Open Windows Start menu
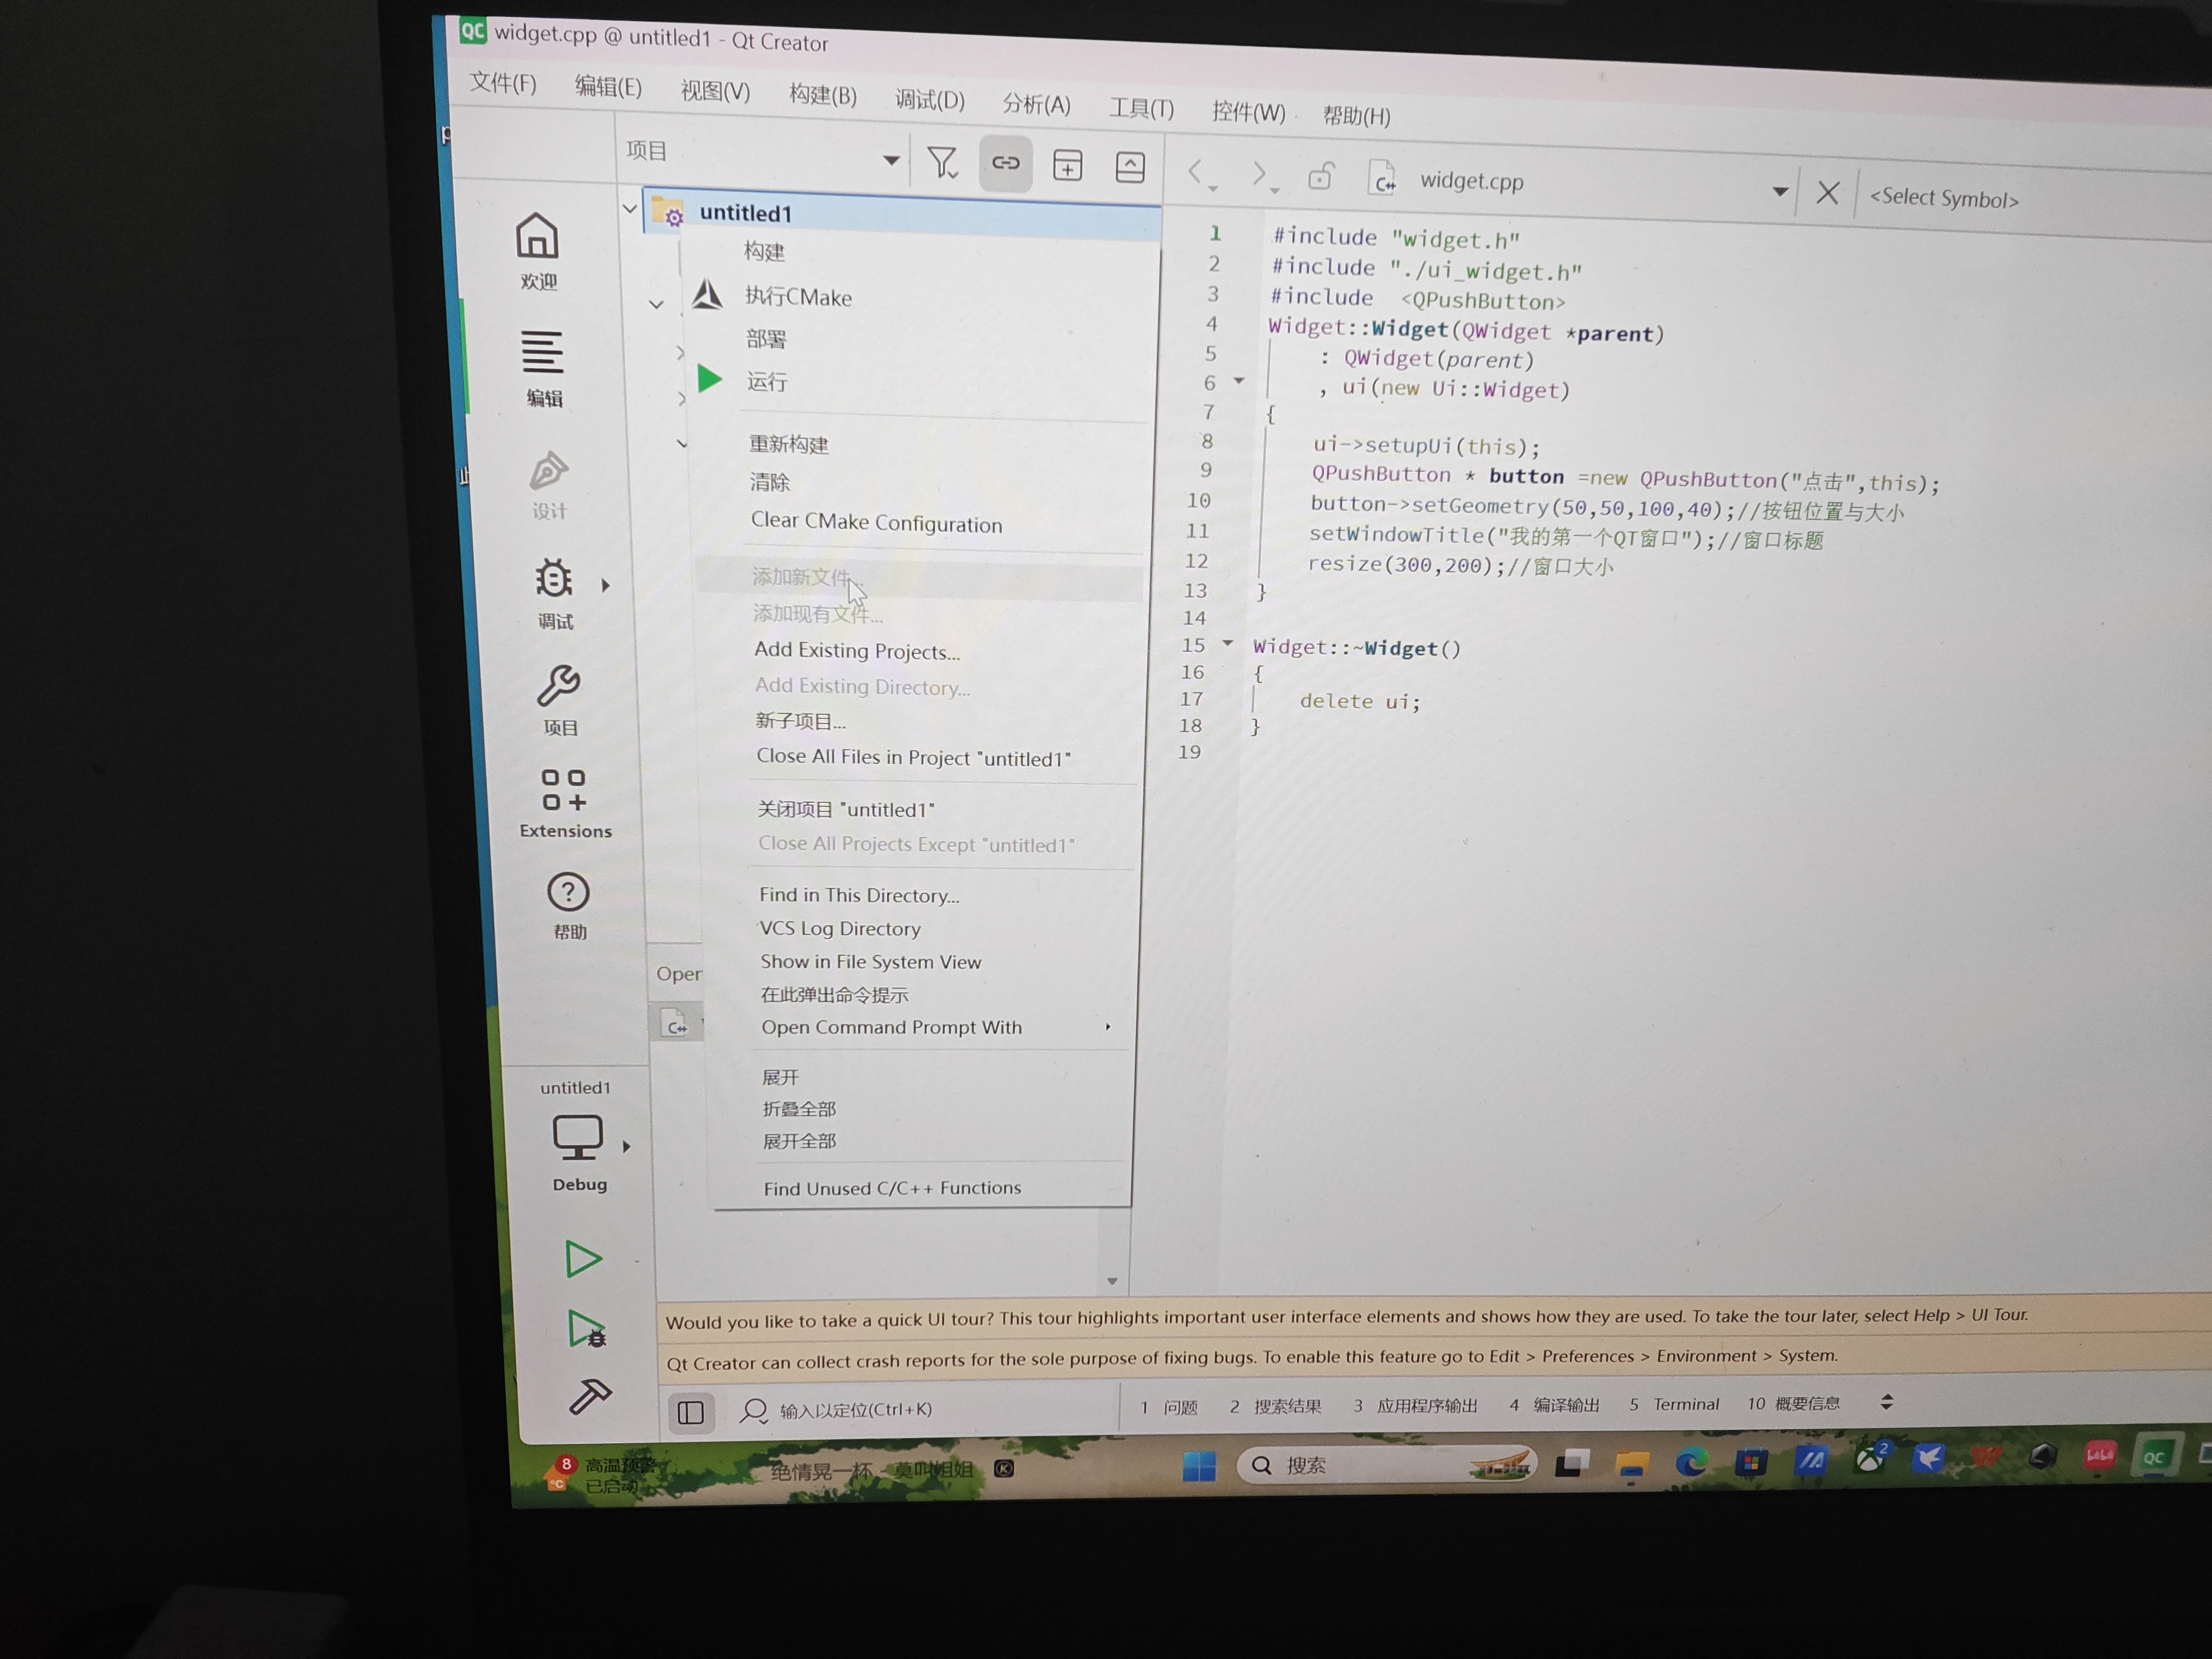2212x1659 pixels. coord(1199,1466)
